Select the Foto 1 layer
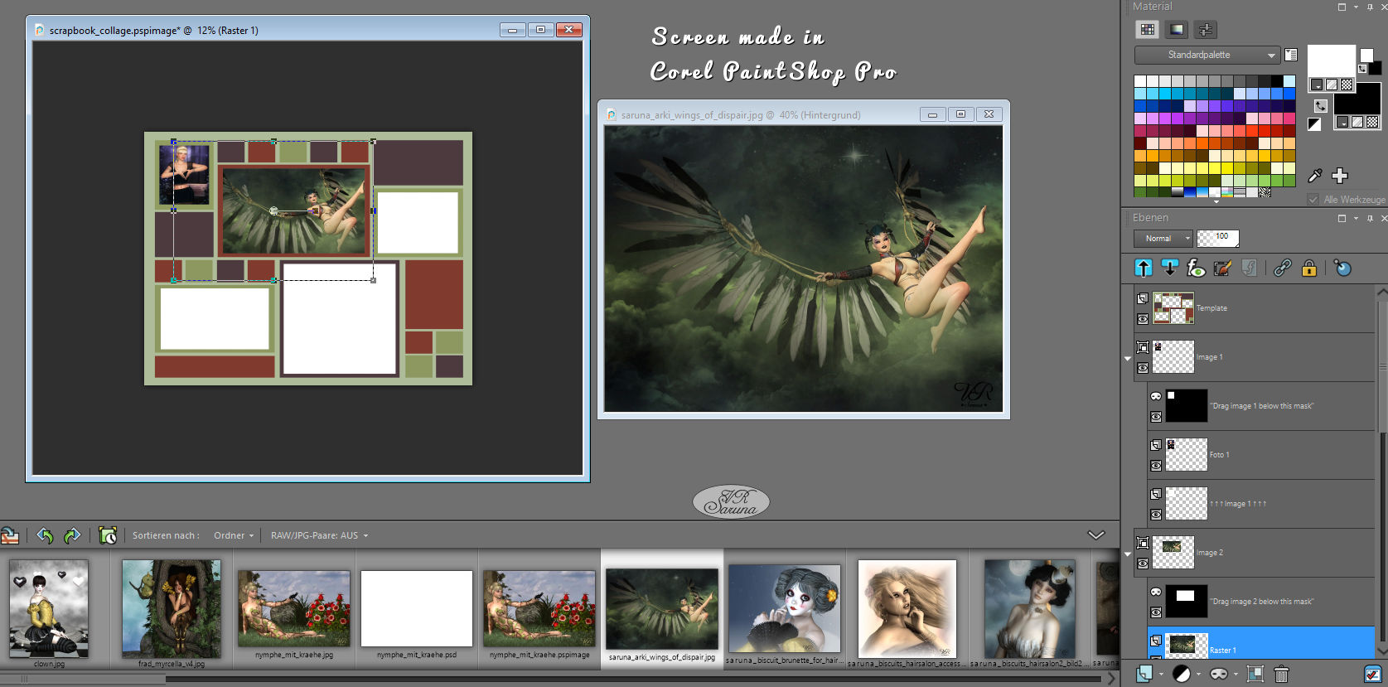This screenshot has width=1388, height=687. click(1261, 455)
